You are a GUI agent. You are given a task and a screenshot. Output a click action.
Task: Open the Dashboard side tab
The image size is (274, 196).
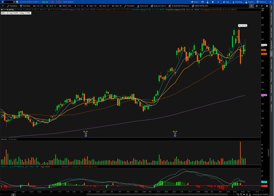click(271, 89)
